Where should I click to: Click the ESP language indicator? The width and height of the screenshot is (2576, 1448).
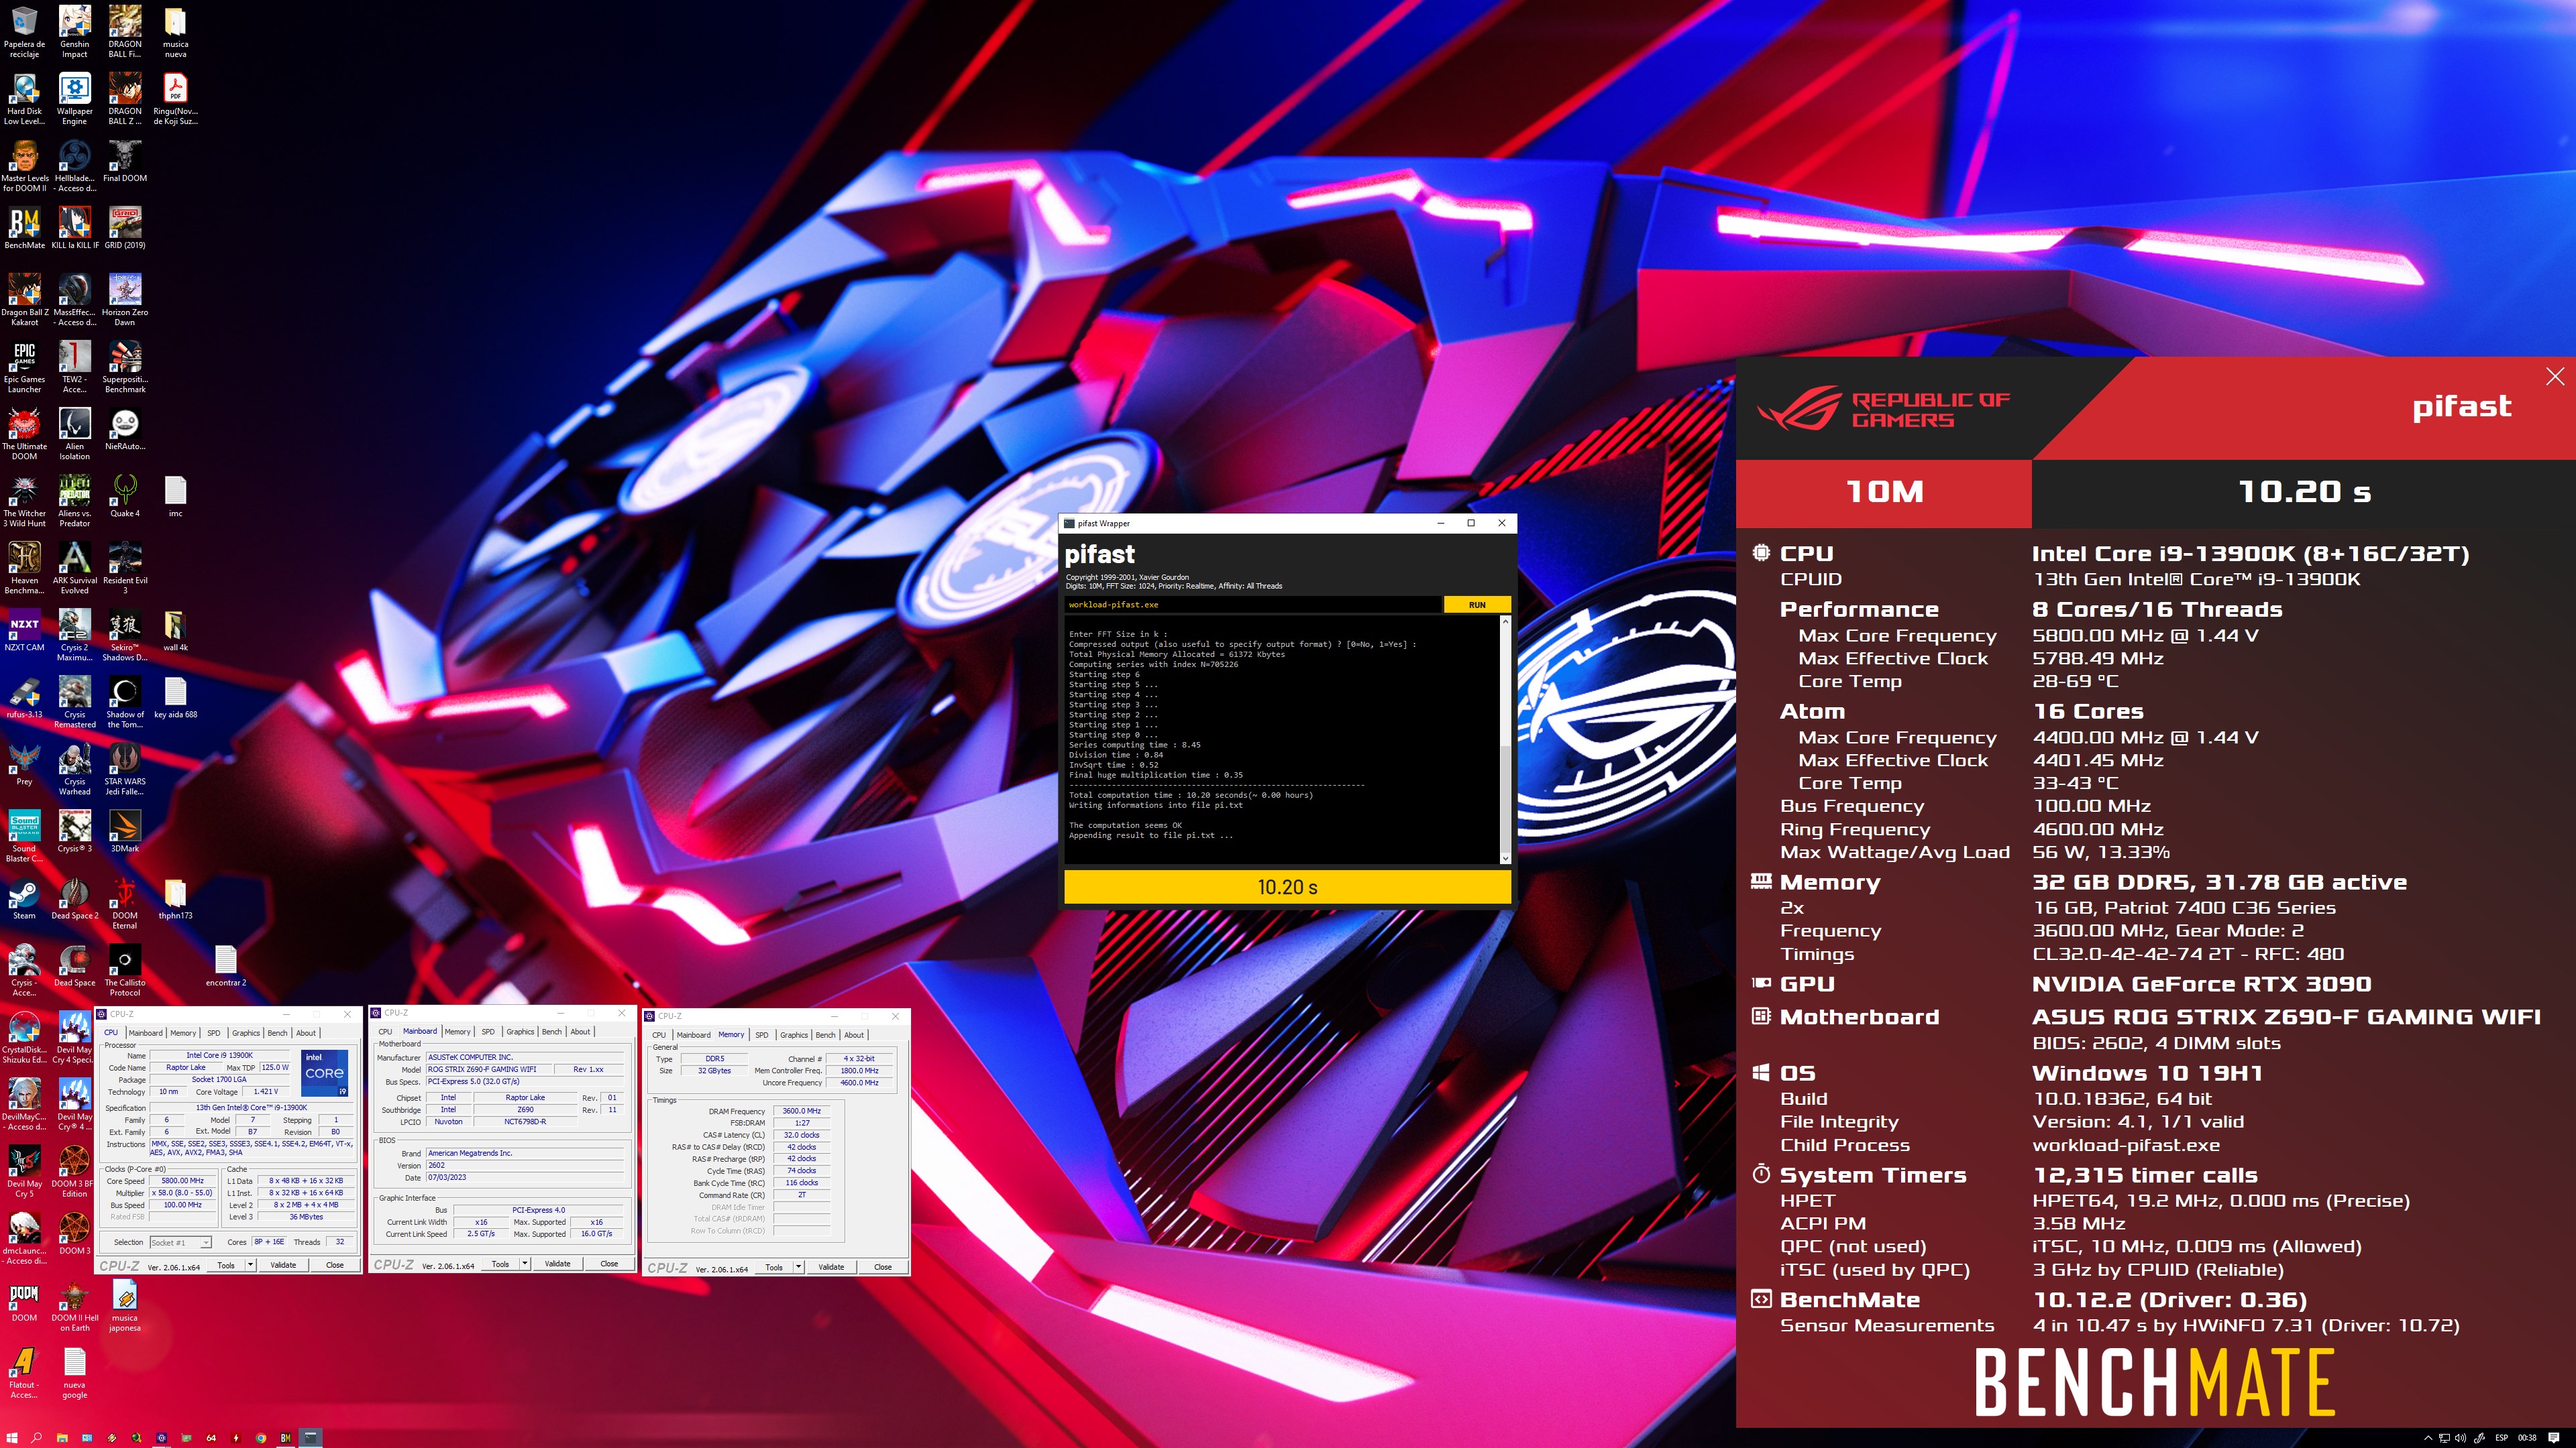click(x=2502, y=1437)
